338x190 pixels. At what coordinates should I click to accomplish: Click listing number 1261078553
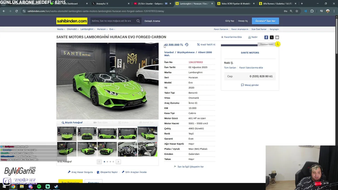196,62
